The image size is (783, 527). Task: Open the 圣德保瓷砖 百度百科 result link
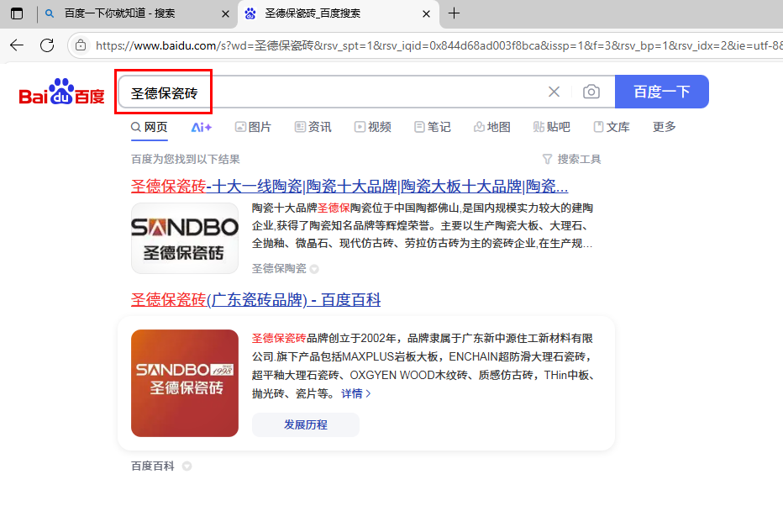255,300
